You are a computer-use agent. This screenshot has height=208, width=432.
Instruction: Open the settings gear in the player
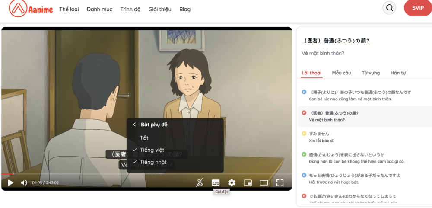click(x=232, y=182)
